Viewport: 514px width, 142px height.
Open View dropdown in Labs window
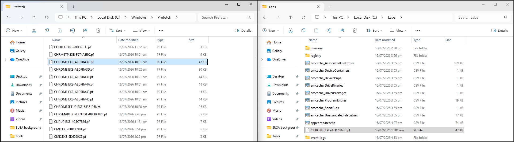click(x=398, y=31)
